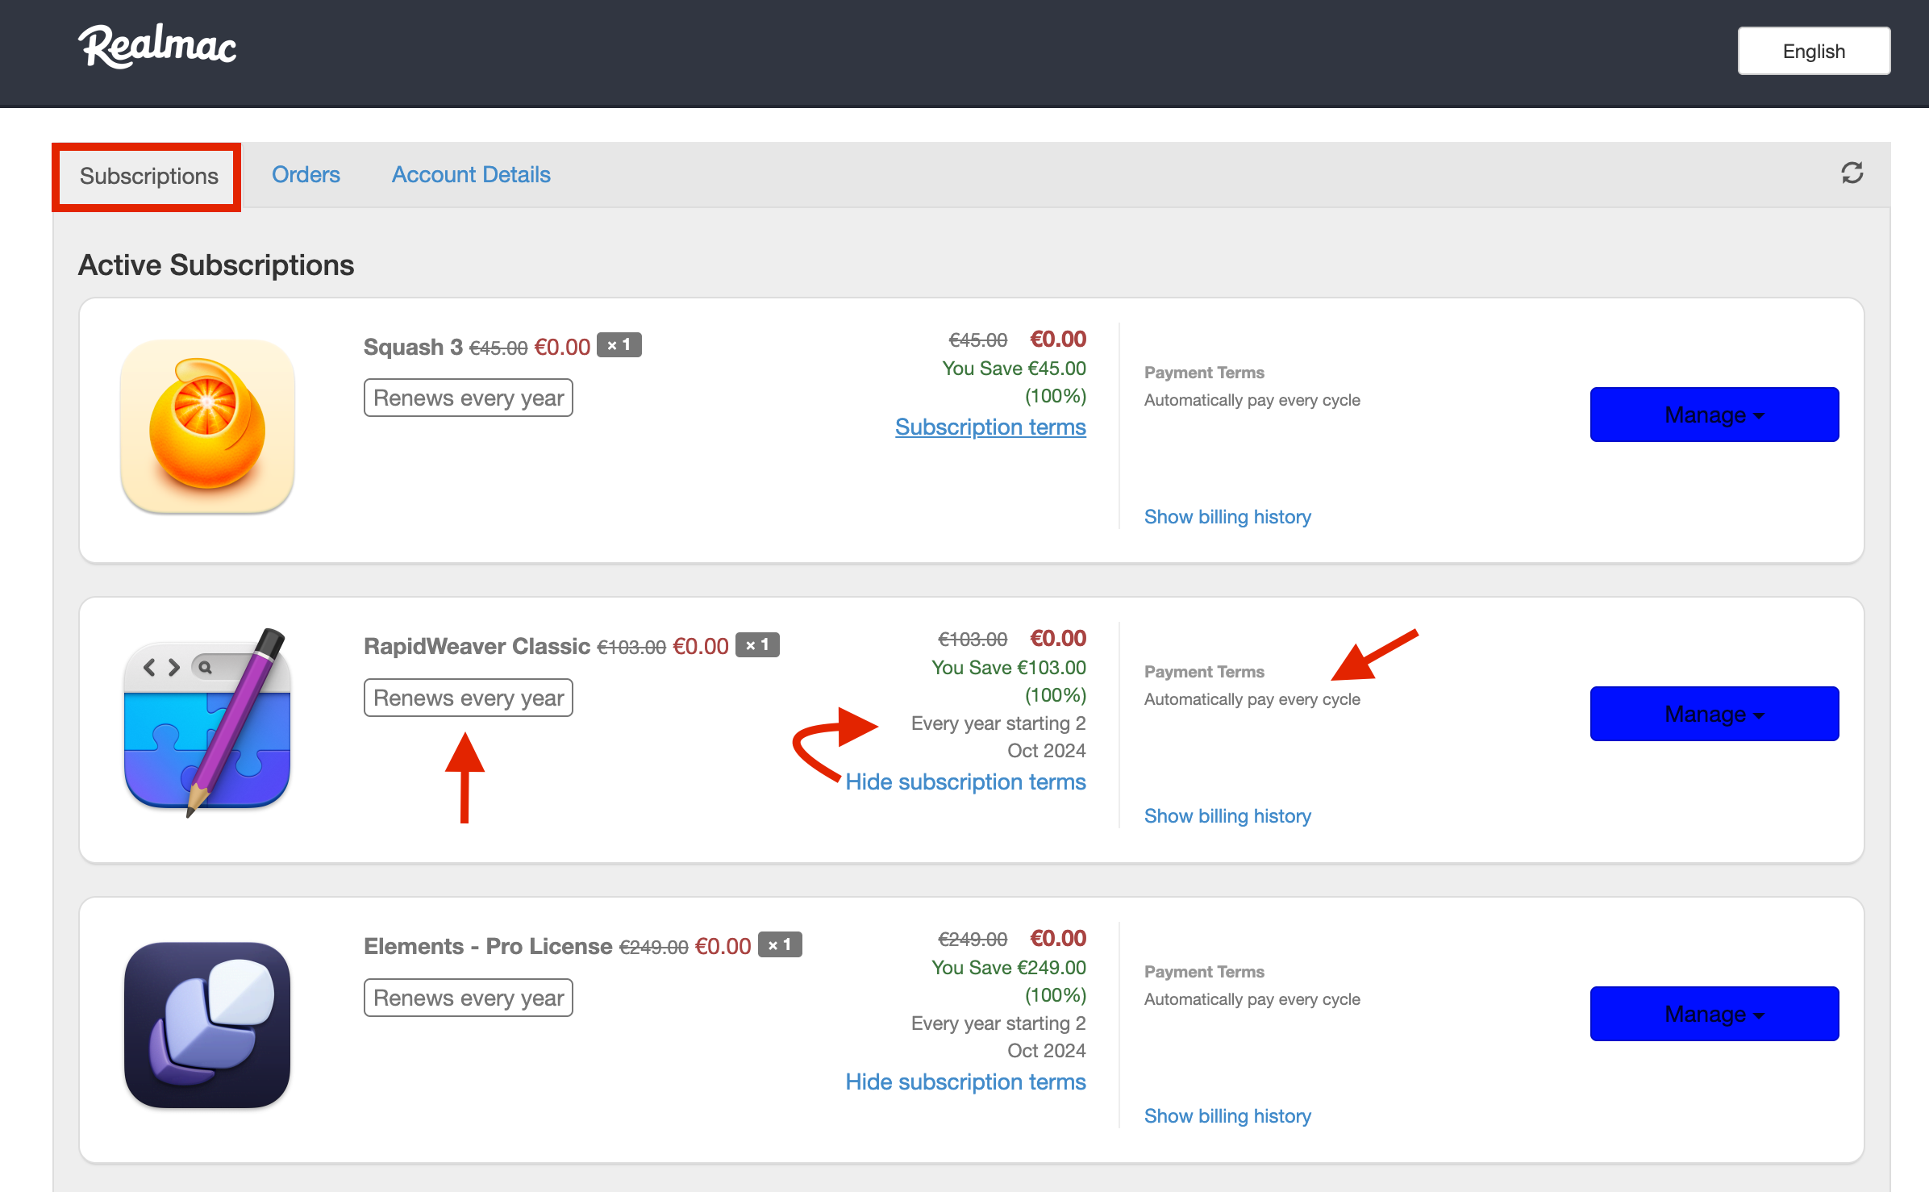The height and width of the screenshot is (1192, 1929).
Task: Click Payment Terms label in Squash 3 card
Action: [x=1204, y=372]
